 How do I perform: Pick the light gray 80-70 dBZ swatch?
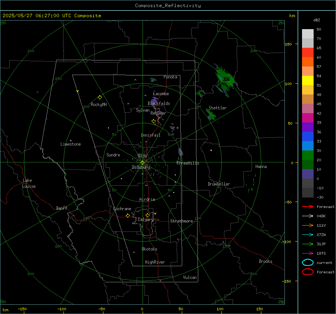[308, 34]
